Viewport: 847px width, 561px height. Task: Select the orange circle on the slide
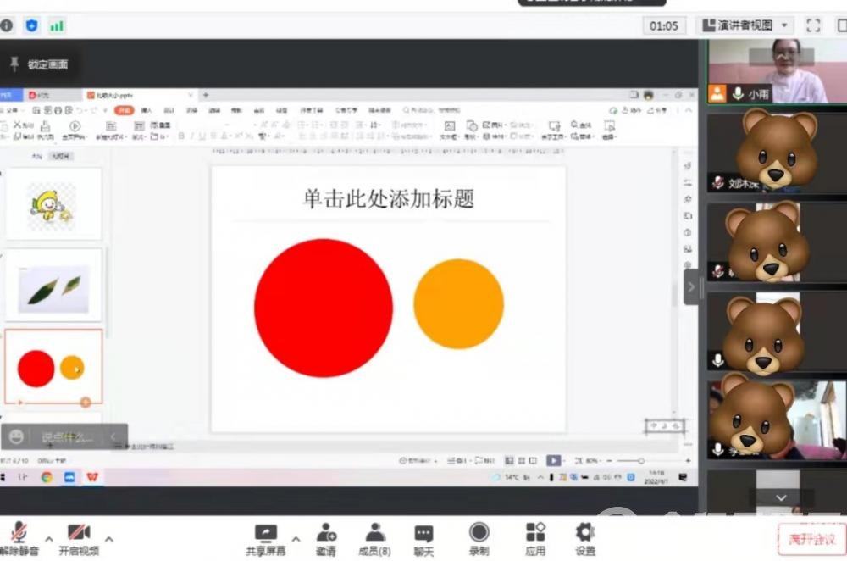point(458,303)
